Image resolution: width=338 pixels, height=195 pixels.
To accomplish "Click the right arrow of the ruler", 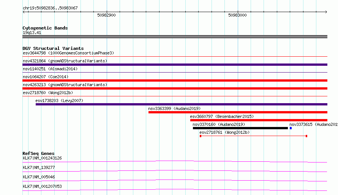I will click(x=326, y=12).
